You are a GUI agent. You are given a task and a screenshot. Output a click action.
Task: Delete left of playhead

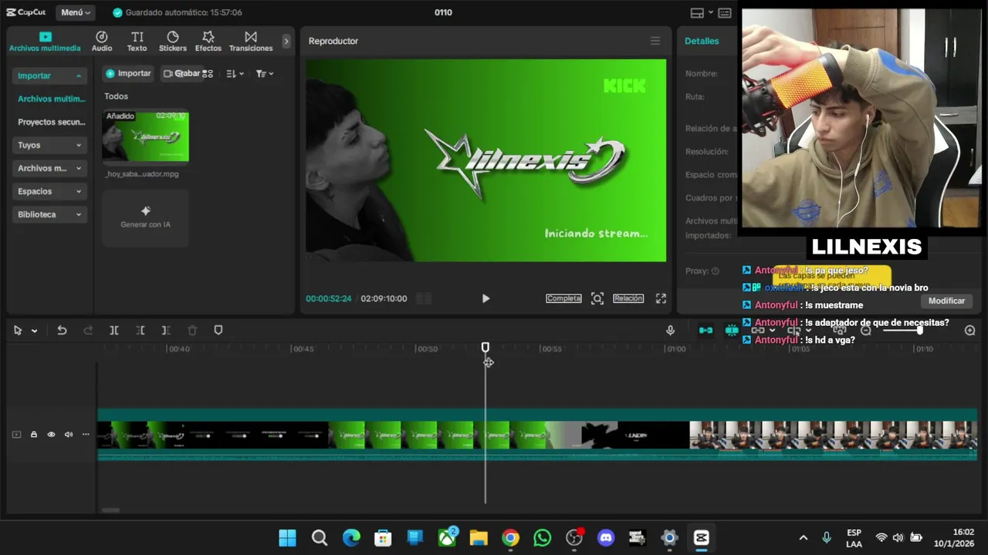click(140, 330)
